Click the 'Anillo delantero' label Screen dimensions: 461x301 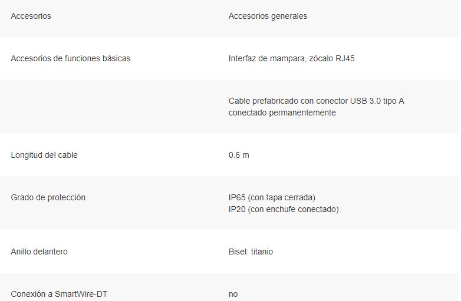(x=39, y=252)
